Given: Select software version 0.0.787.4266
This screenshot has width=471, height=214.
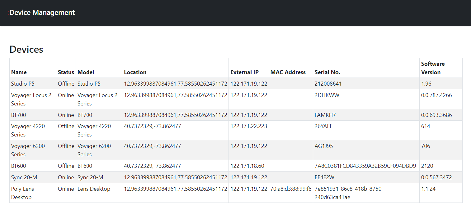Looking at the screenshot, I should point(436,95).
